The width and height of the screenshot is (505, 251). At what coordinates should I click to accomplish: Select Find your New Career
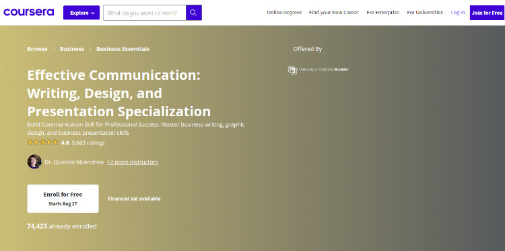(x=334, y=13)
